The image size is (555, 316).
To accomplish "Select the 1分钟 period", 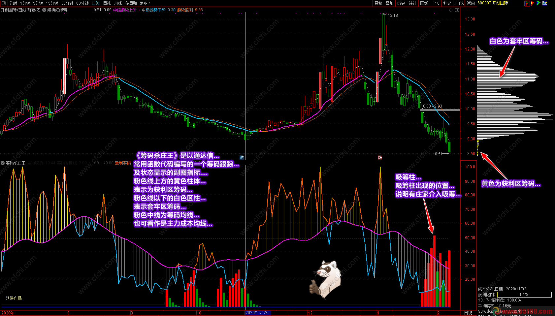I will 25,3.
